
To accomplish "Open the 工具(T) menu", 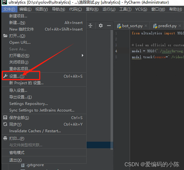I will click(125, 9).
